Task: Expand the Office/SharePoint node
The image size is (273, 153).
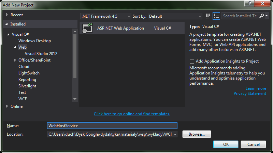Action: pos(15,60)
